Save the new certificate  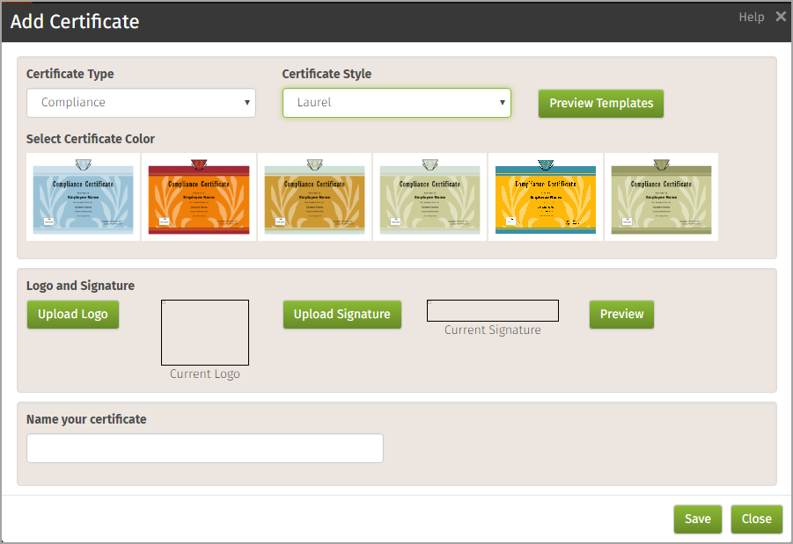tap(697, 519)
